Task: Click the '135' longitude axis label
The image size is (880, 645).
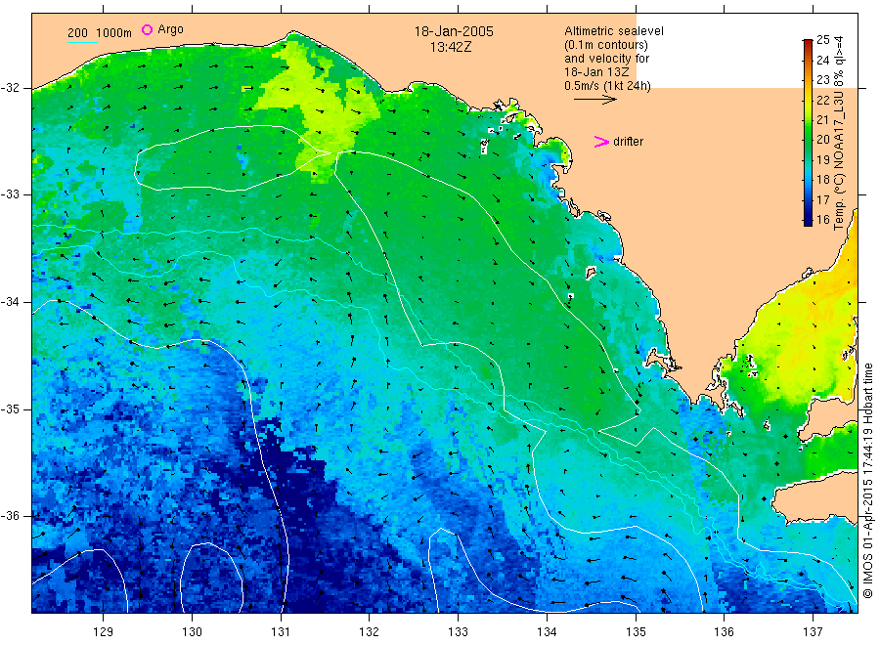Action: point(636,632)
